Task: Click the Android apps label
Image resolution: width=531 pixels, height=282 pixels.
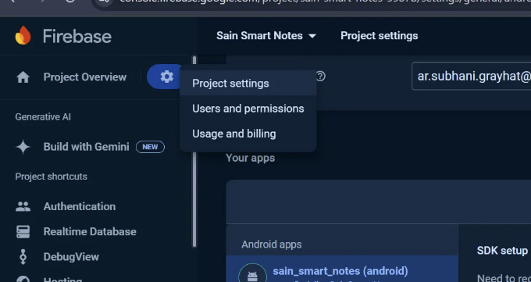Action: (272, 245)
